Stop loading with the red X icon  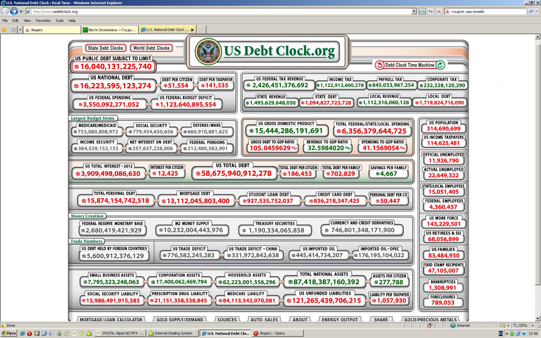coord(439,12)
